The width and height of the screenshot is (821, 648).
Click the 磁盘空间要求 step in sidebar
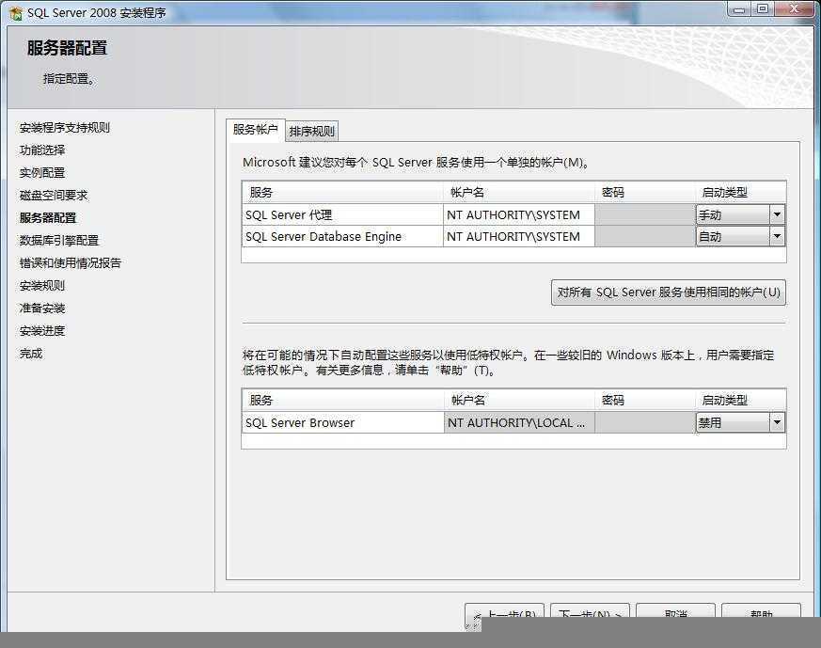54,196
